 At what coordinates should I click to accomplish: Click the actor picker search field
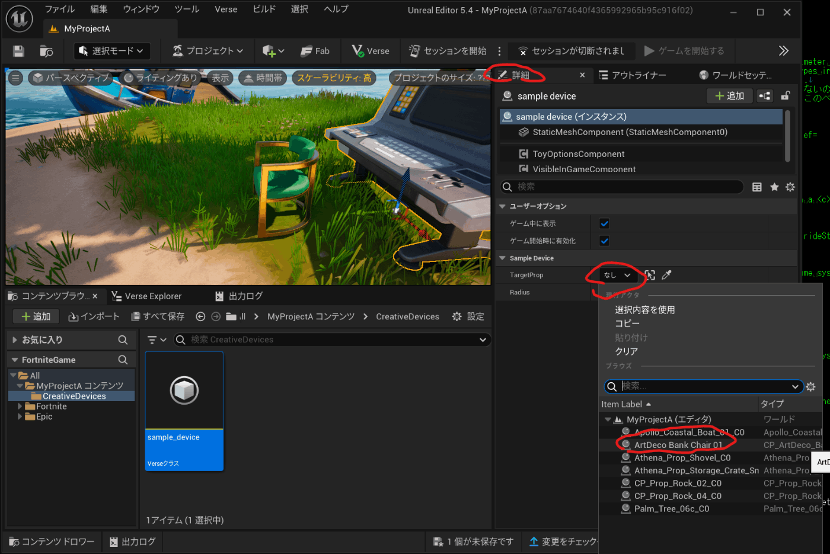pos(704,386)
